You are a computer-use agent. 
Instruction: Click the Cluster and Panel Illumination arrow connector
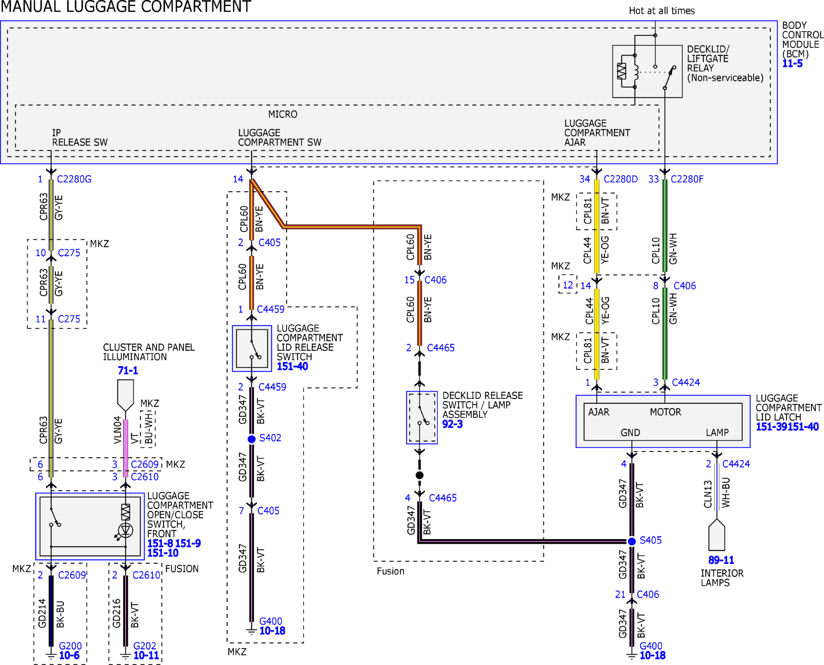[x=125, y=395]
